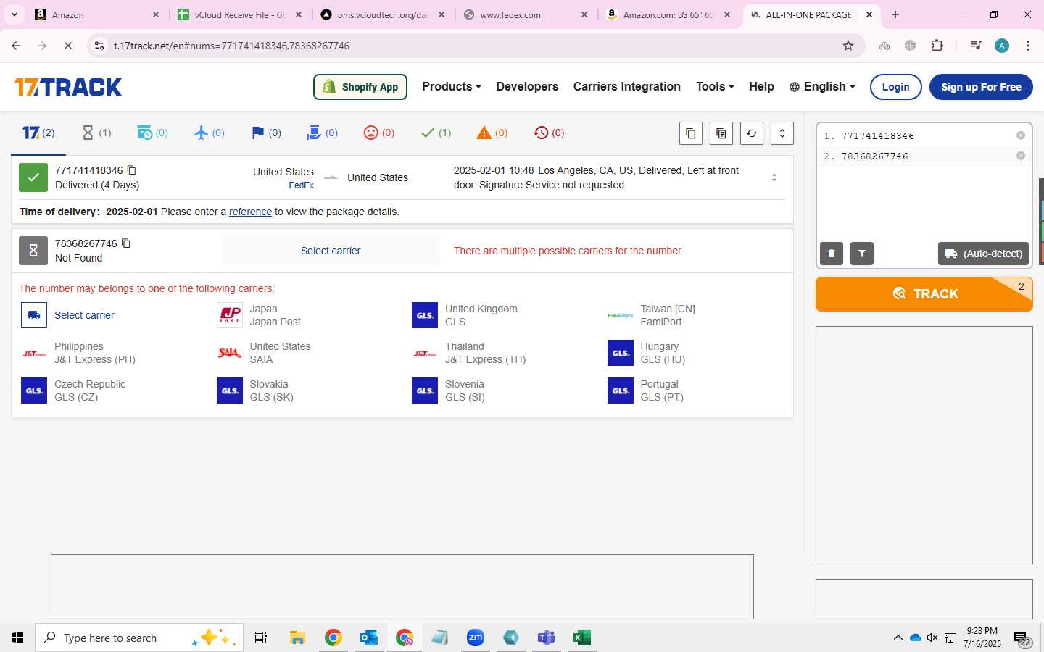1044x652 pixels.
Task: Click the orange TRACK button
Action: (x=924, y=294)
